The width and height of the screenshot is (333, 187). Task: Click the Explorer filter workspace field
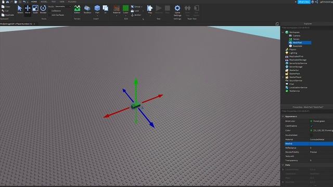coord(307,28)
